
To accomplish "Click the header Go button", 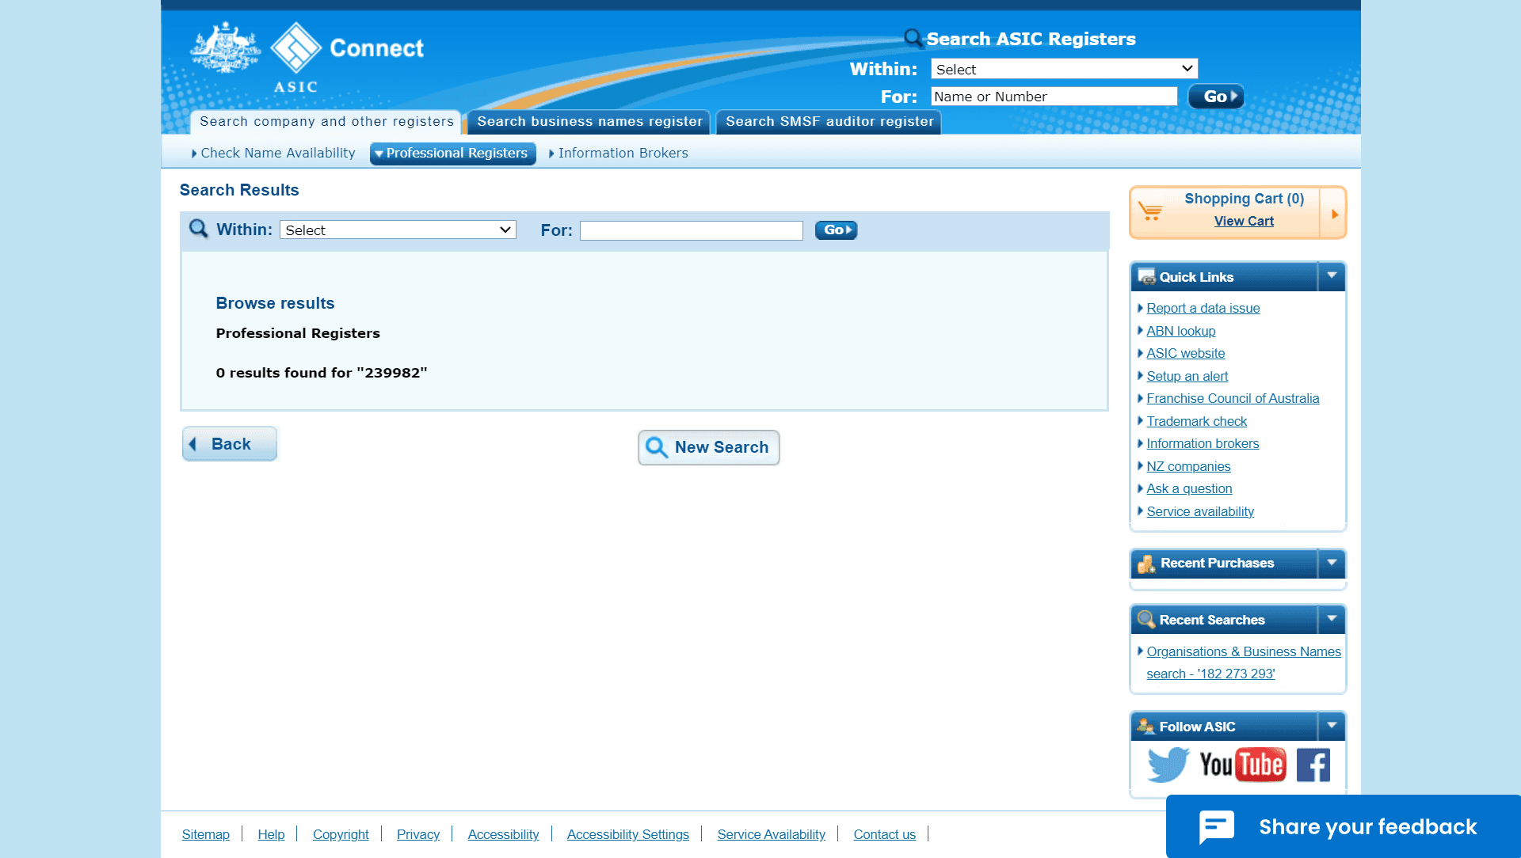I will click(1216, 97).
